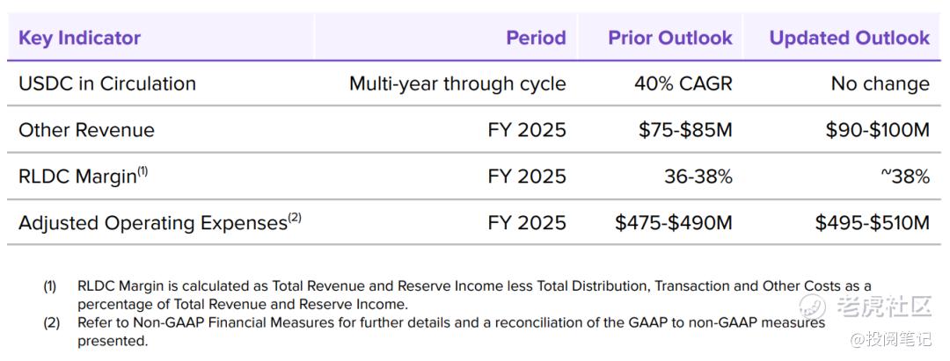
Task: Click the 40% CAGR cell
Action: [x=683, y=84]
